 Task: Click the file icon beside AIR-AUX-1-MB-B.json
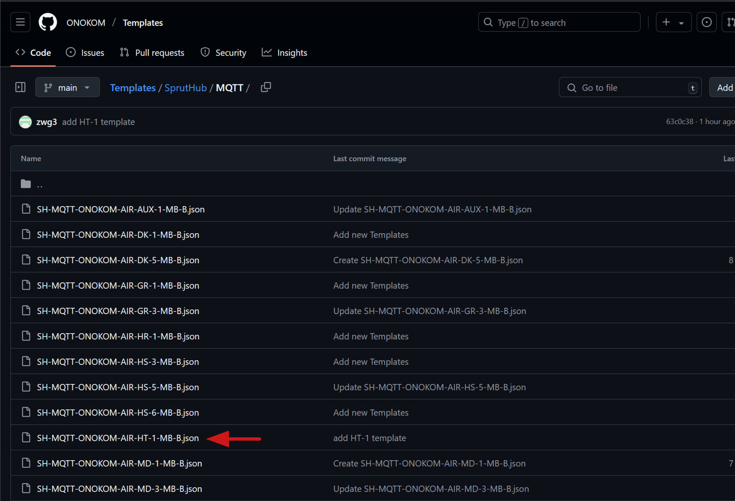26,209
